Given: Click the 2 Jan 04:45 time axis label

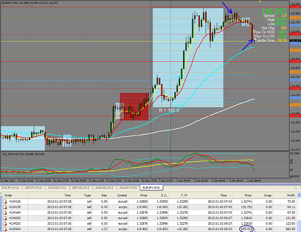Looking at the screenshot, I should point(220,181).
